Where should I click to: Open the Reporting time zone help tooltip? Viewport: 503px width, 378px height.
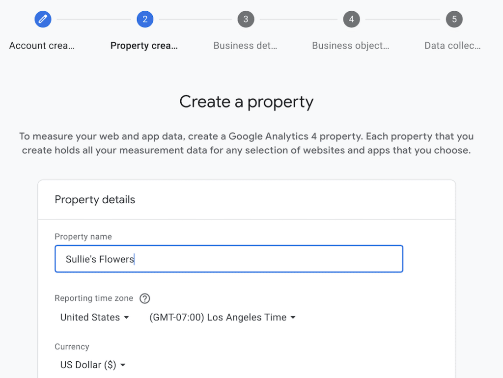[145, 298]
